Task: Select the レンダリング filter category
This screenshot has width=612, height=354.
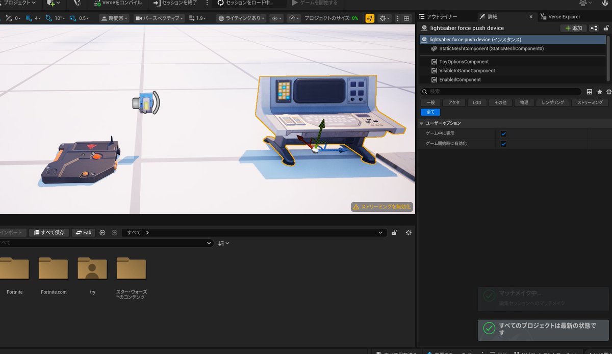Action: [x=553, y=102]
